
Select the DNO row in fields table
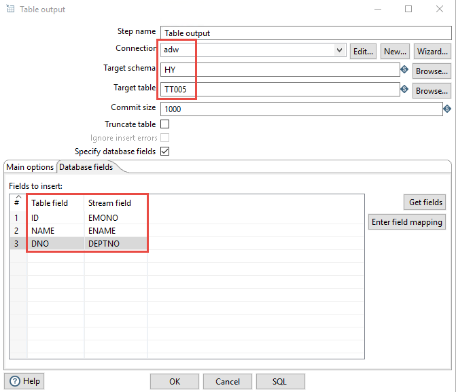pos(54,243)
